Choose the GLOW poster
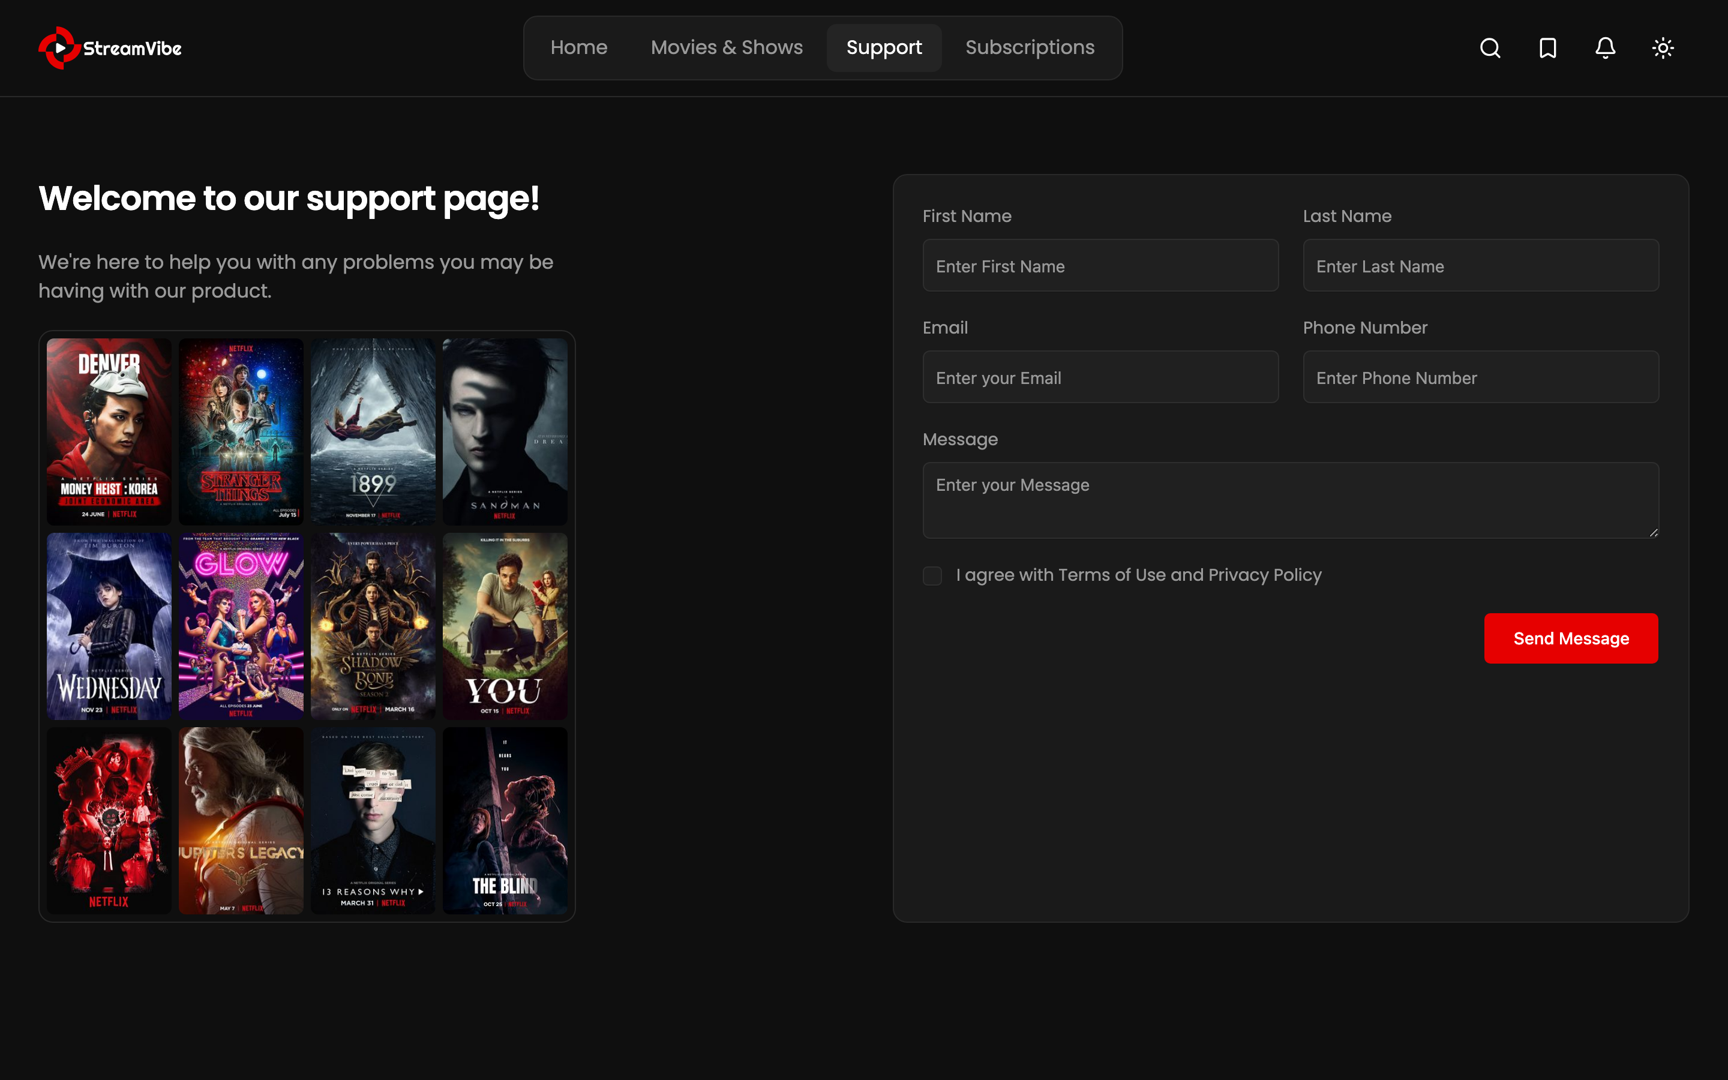 pyautogui.click(x=241, y=626)
